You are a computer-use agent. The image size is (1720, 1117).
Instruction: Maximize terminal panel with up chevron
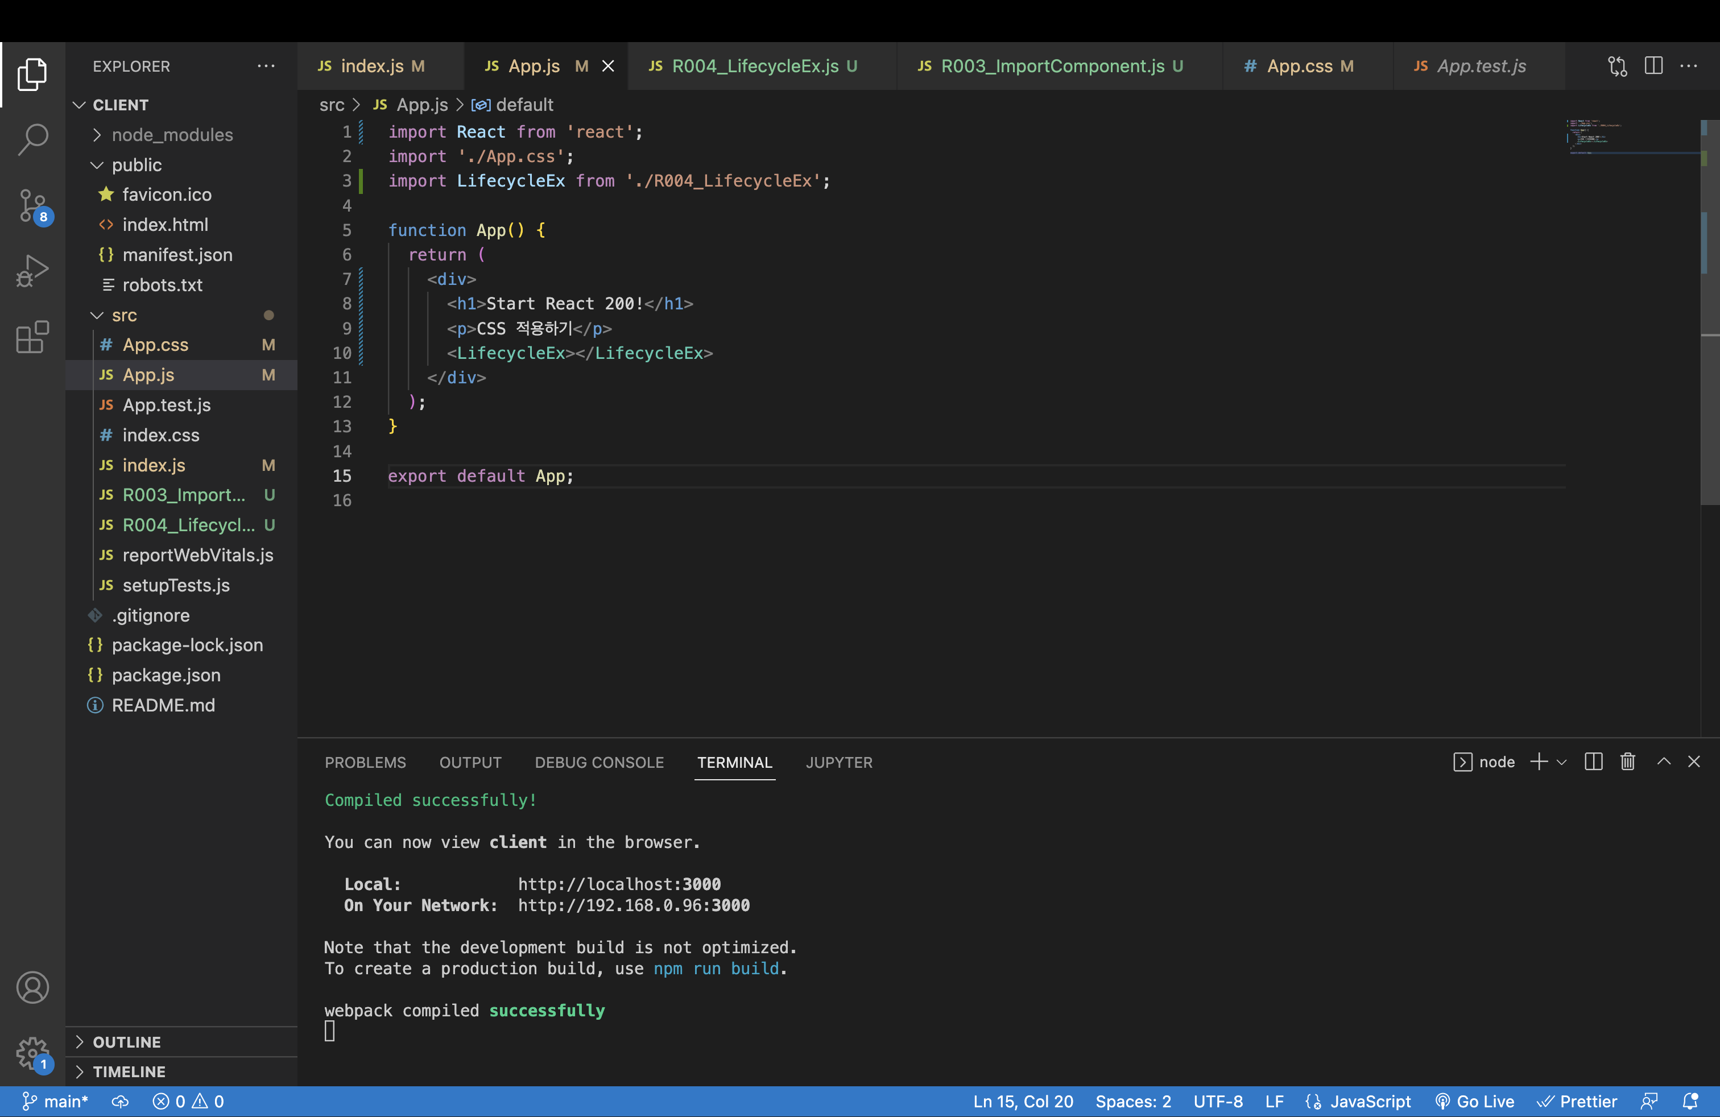[1664, 762]
